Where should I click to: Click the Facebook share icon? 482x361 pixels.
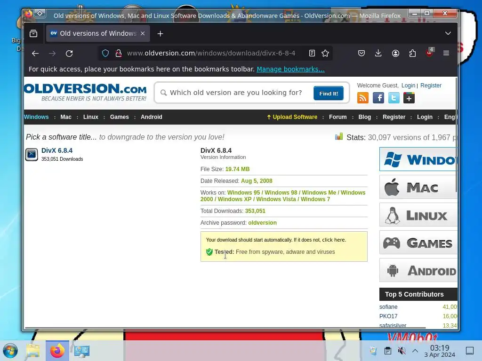click(378, 98)
